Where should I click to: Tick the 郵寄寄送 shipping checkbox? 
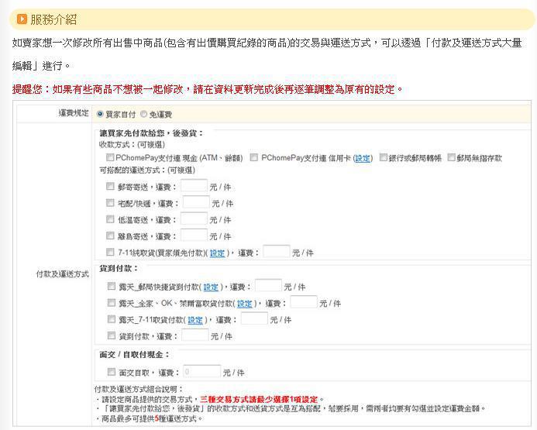coord(110,186)
